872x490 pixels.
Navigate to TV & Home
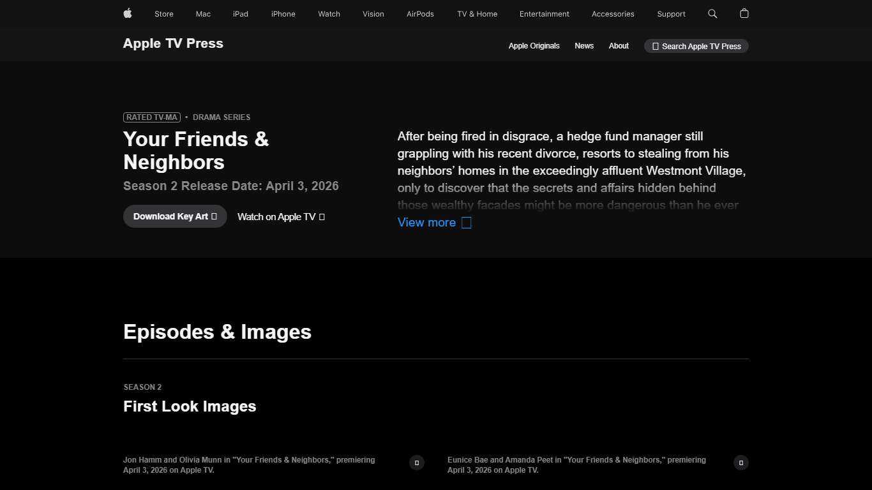tap(477, 13)
